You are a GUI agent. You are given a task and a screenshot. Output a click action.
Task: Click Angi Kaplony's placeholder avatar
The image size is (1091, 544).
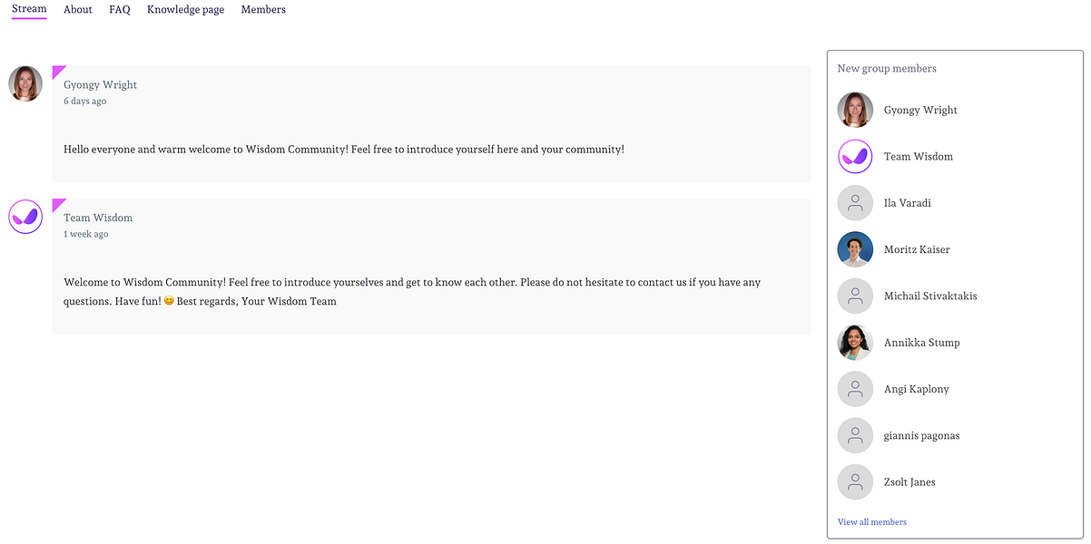click(855, 389)
